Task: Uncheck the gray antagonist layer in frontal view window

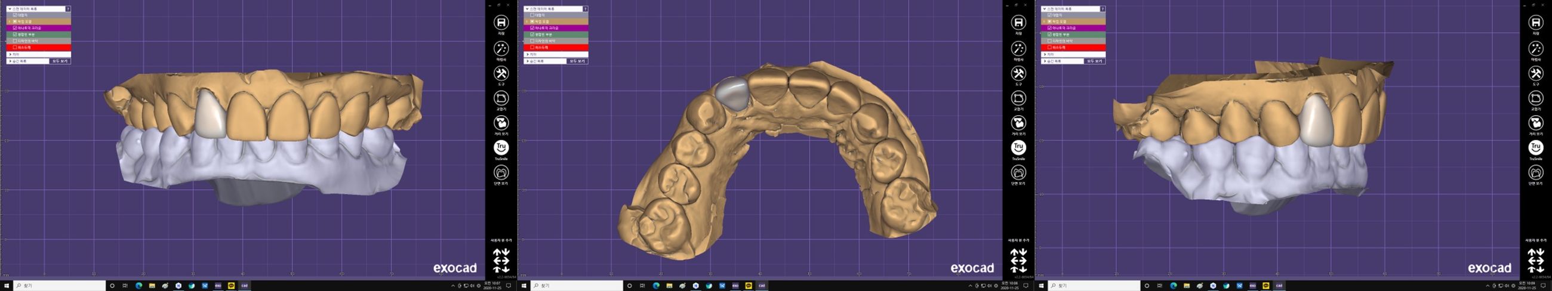Action: [14, 15]
